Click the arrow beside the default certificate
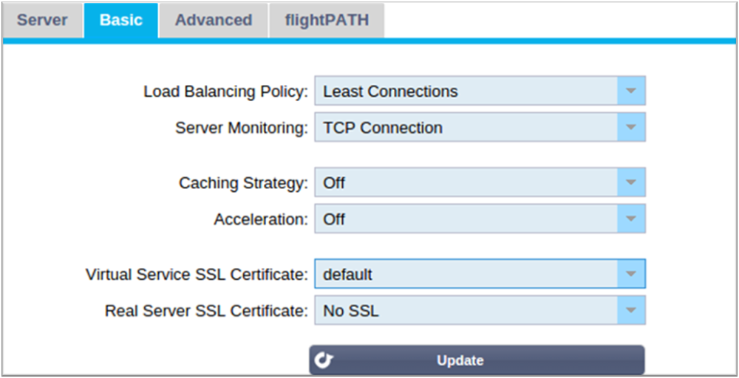The height and width of the screenshot is (378, 739). [x=630, y=275]
